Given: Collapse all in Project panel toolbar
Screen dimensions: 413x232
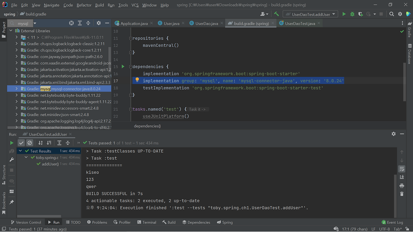Looking at the screenshot, I should (88, 23).
